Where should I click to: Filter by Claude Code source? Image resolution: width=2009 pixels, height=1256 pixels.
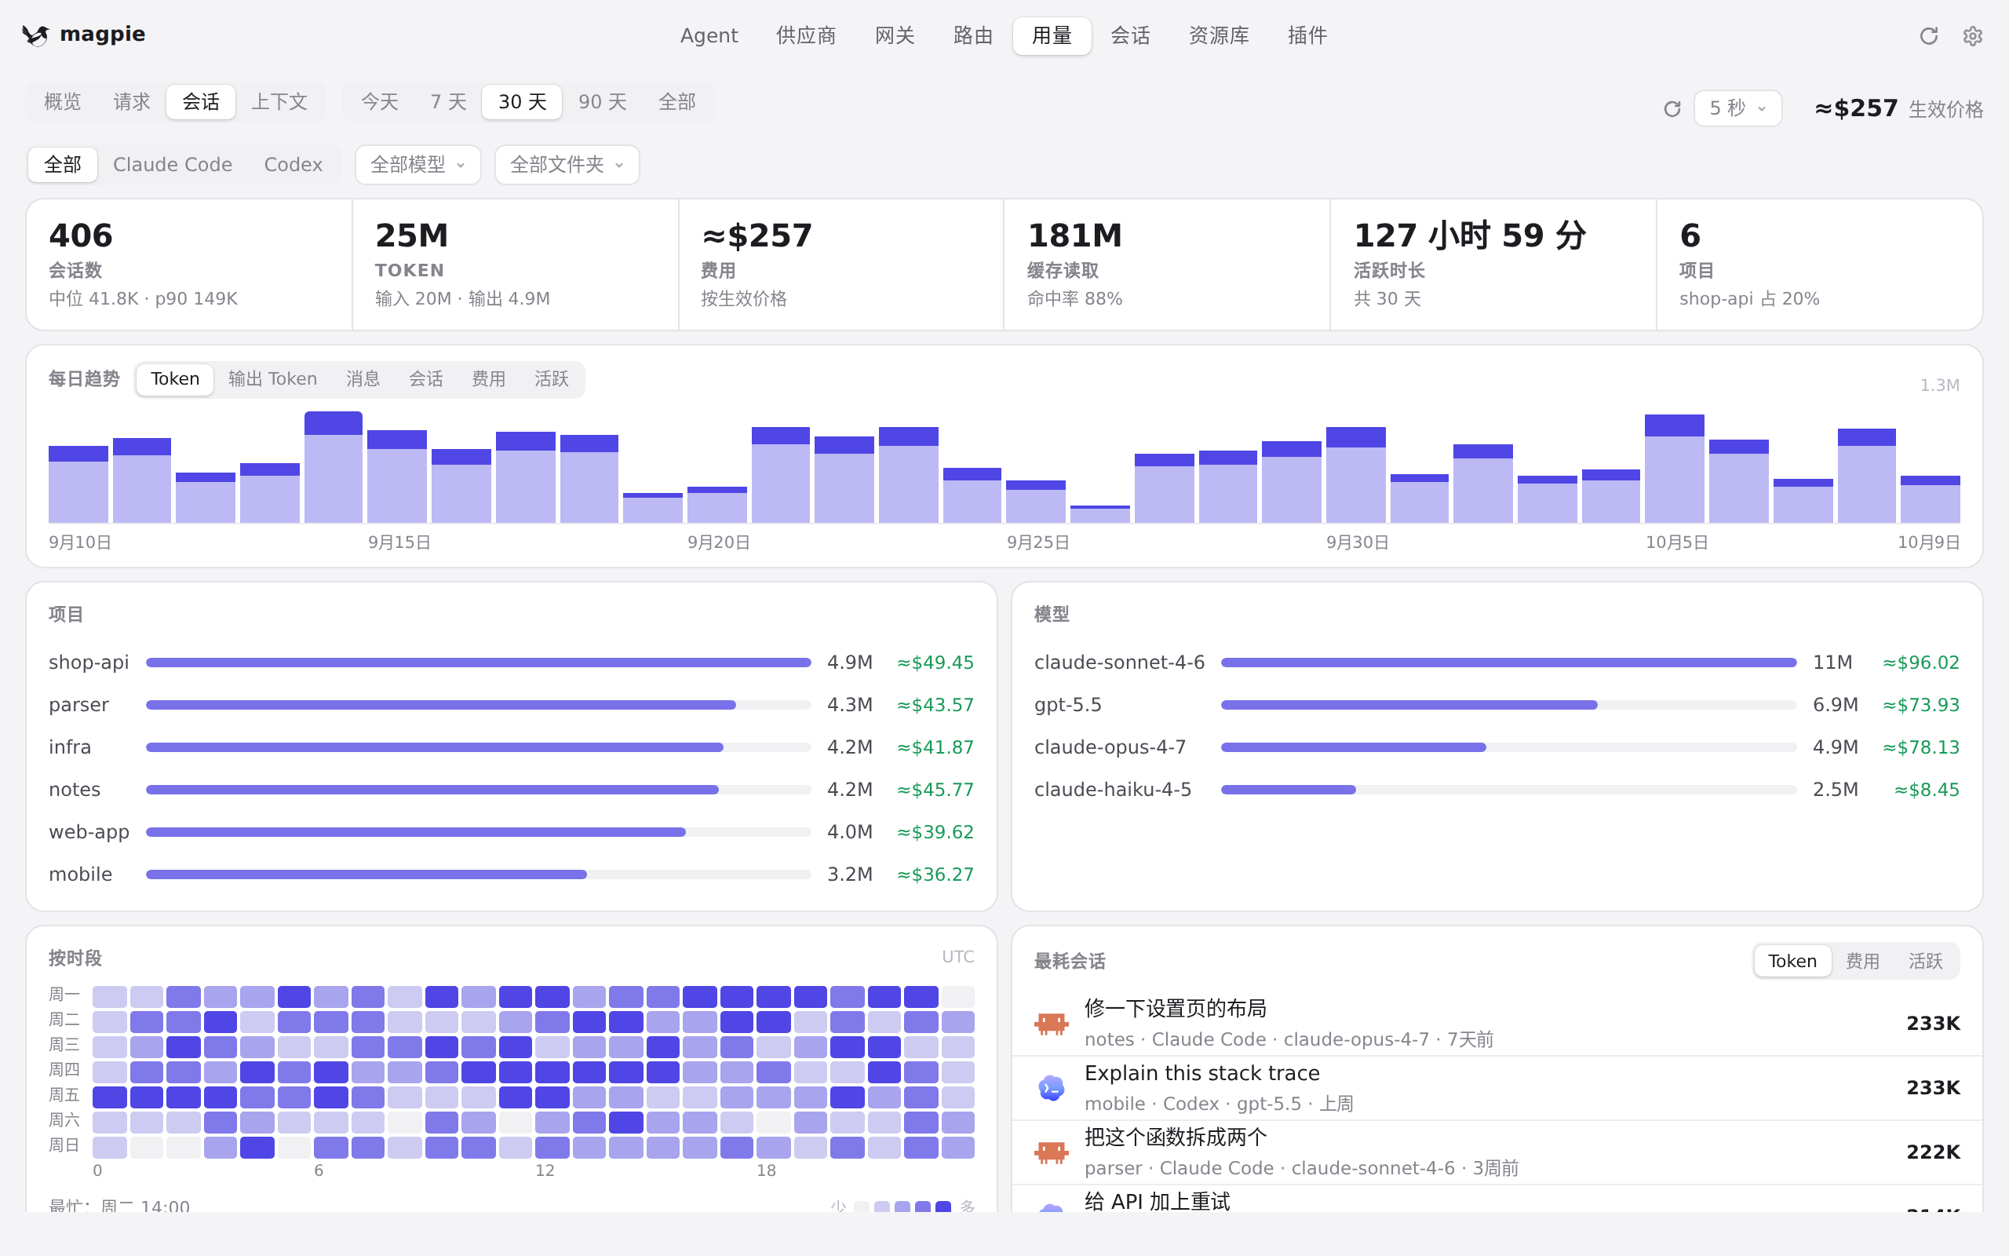[173, 165]
